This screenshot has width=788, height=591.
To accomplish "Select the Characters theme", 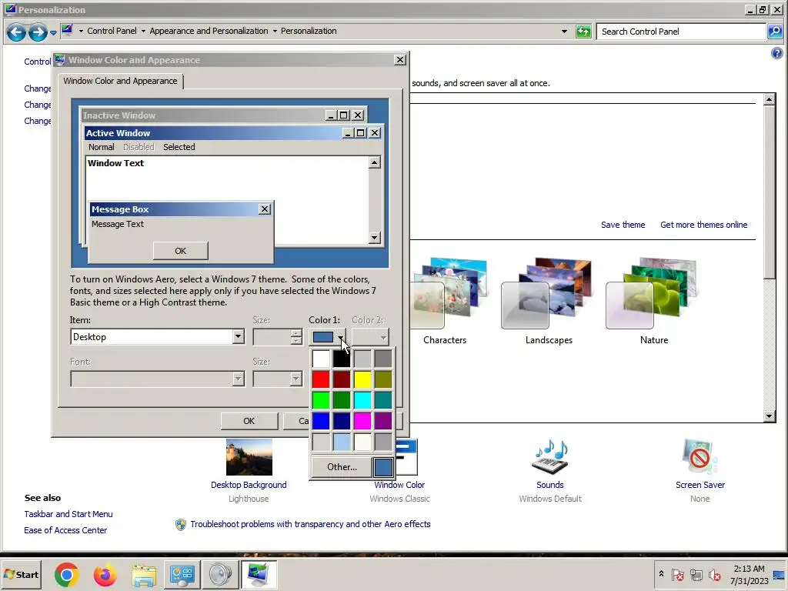I will 445,302.
